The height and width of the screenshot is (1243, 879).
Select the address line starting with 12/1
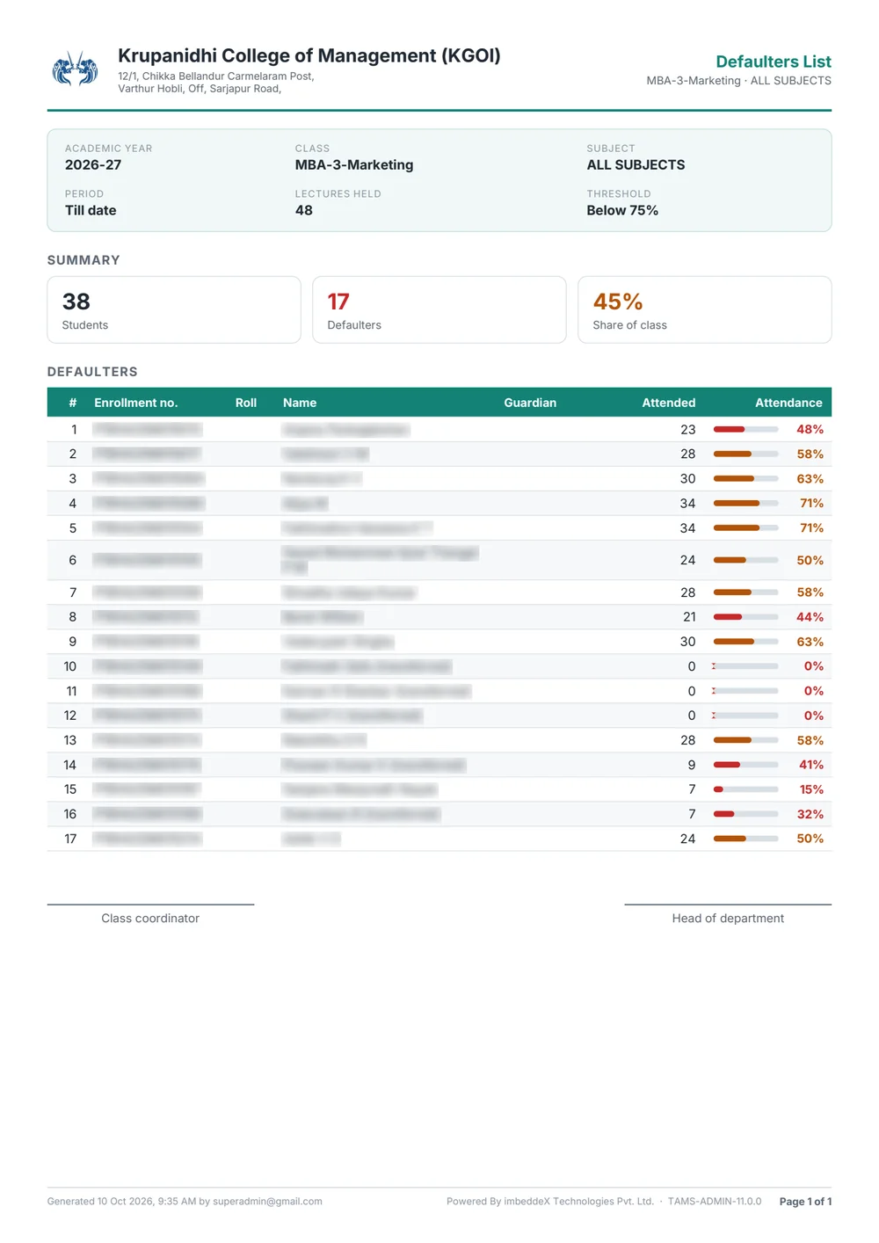pos(216,76)
